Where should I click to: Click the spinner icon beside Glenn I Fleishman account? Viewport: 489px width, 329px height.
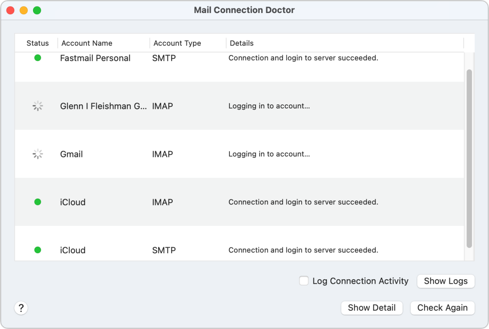(37, 106)
